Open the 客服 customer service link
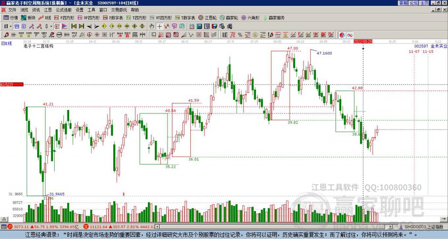The height and width of the screenshot is (239, 448). click(x=403, y=3)
